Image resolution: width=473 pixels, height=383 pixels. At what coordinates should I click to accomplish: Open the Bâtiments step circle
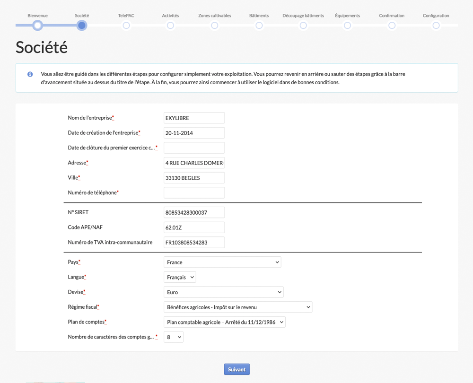coord(259,26)
